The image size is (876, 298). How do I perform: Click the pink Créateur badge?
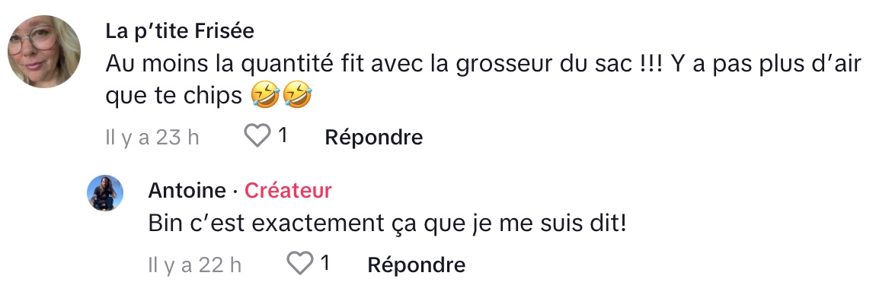[288, 191]
